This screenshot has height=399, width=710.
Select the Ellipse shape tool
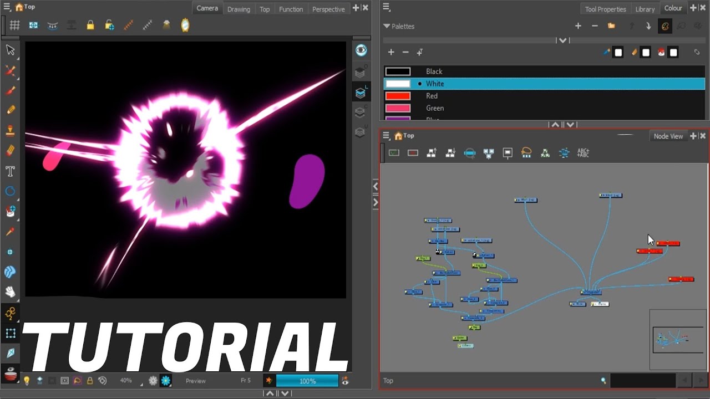(10, 191)
